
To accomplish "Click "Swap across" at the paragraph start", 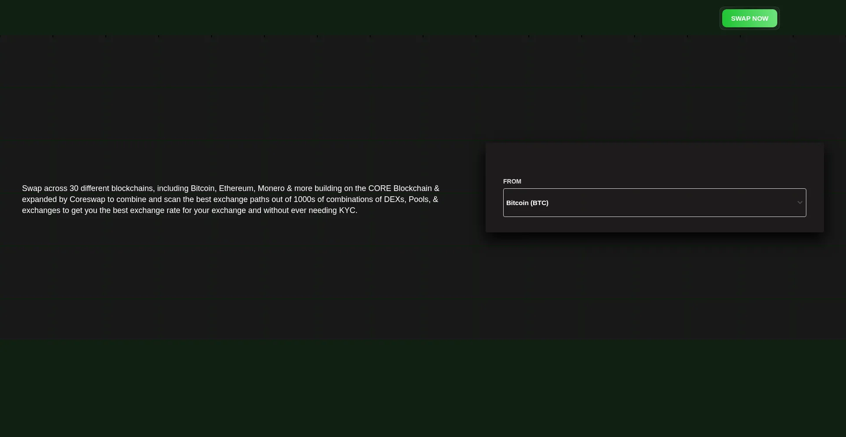I will click(44, 188).
